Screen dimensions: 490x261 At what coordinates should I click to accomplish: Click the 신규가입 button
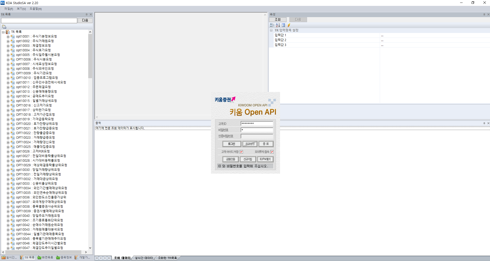[248, 159]
